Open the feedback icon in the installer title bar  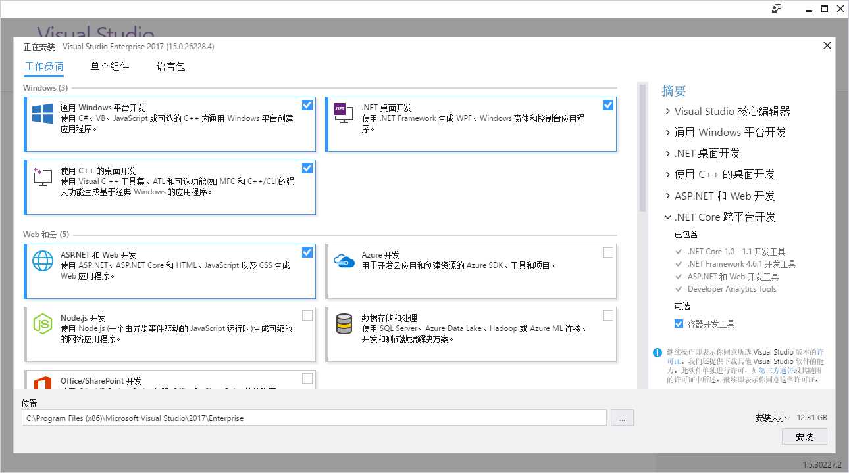coord(777,9)
